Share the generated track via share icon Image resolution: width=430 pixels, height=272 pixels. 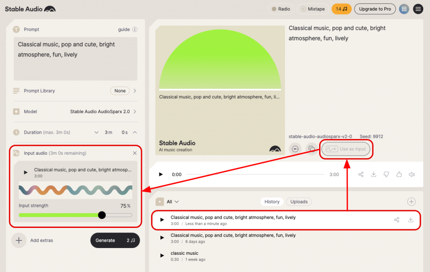[361, 174]
